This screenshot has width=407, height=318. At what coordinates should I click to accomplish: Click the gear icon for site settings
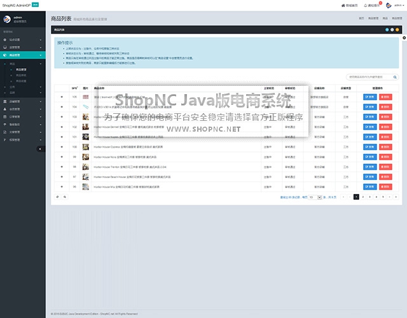(4, 39)
